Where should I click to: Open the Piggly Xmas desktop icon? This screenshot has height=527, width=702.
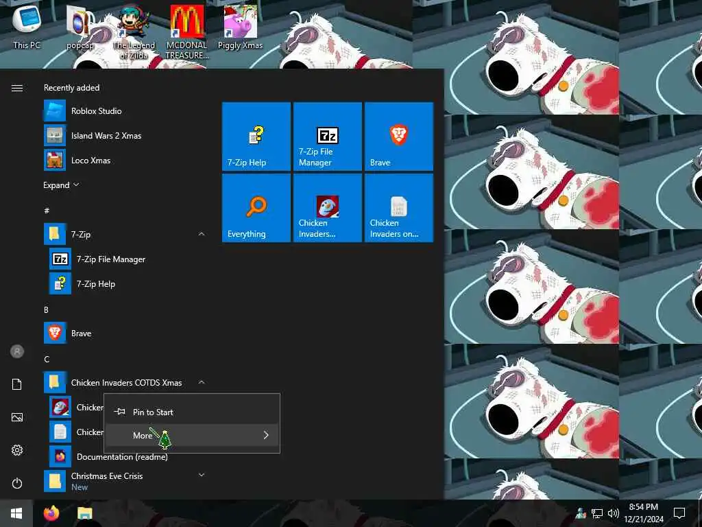241,27
